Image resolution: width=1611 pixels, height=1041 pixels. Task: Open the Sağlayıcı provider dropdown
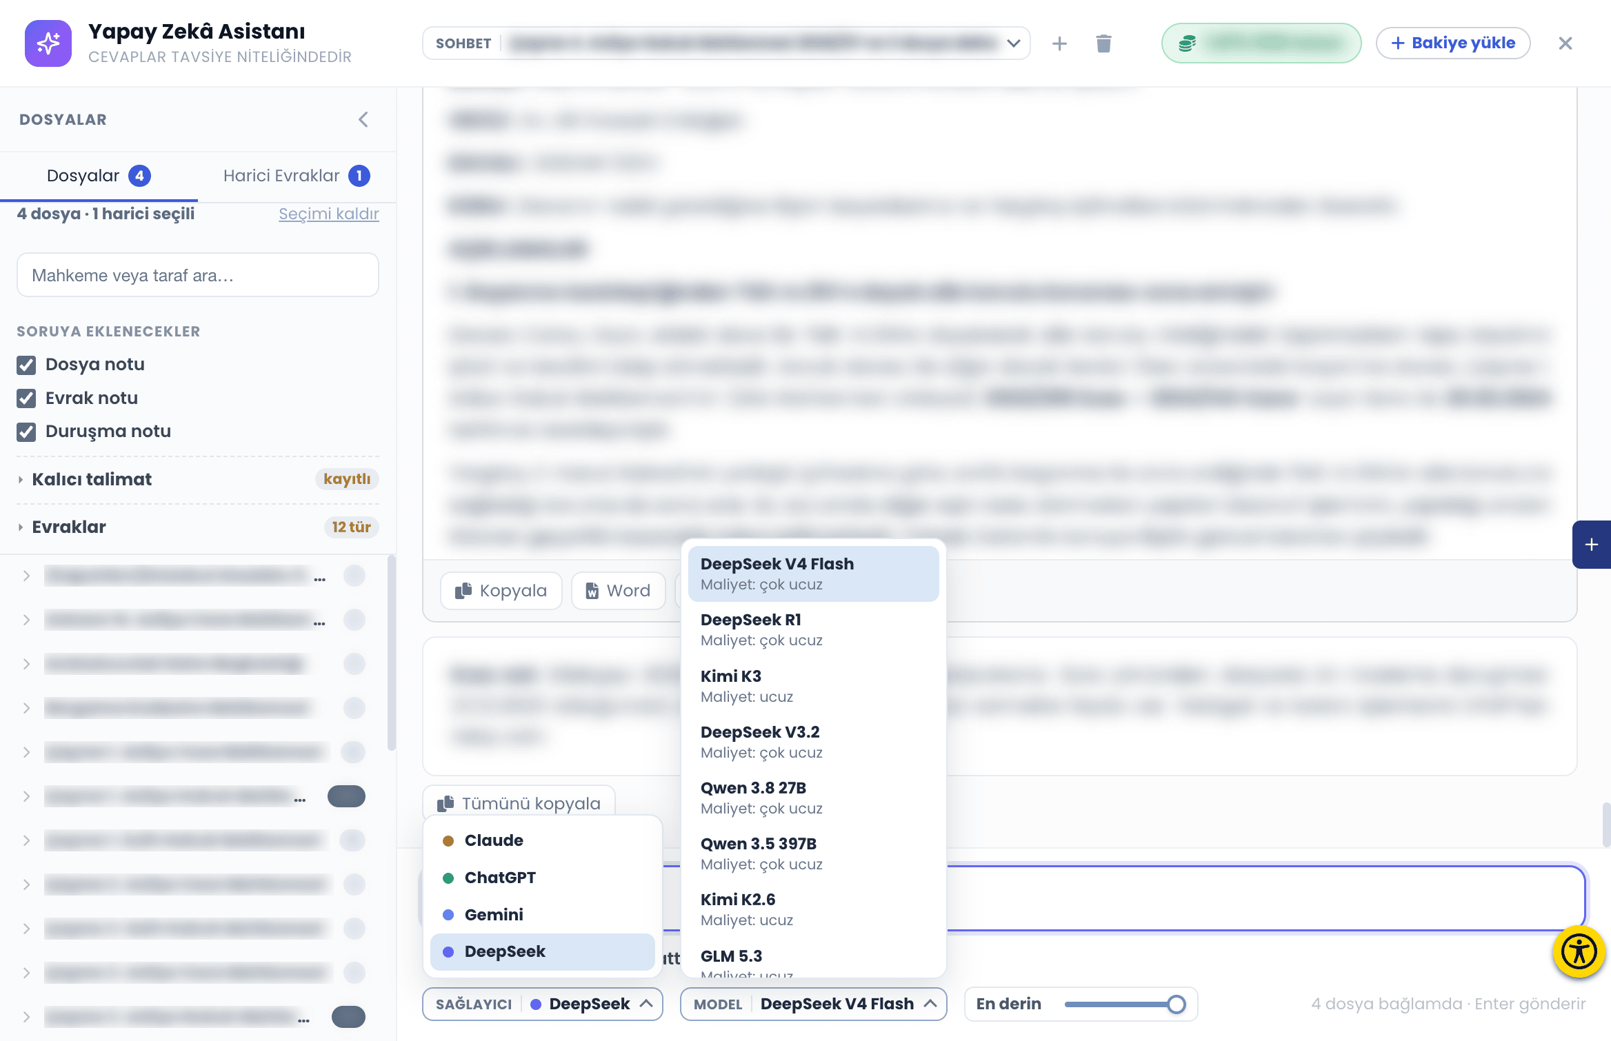[543, 1004]
